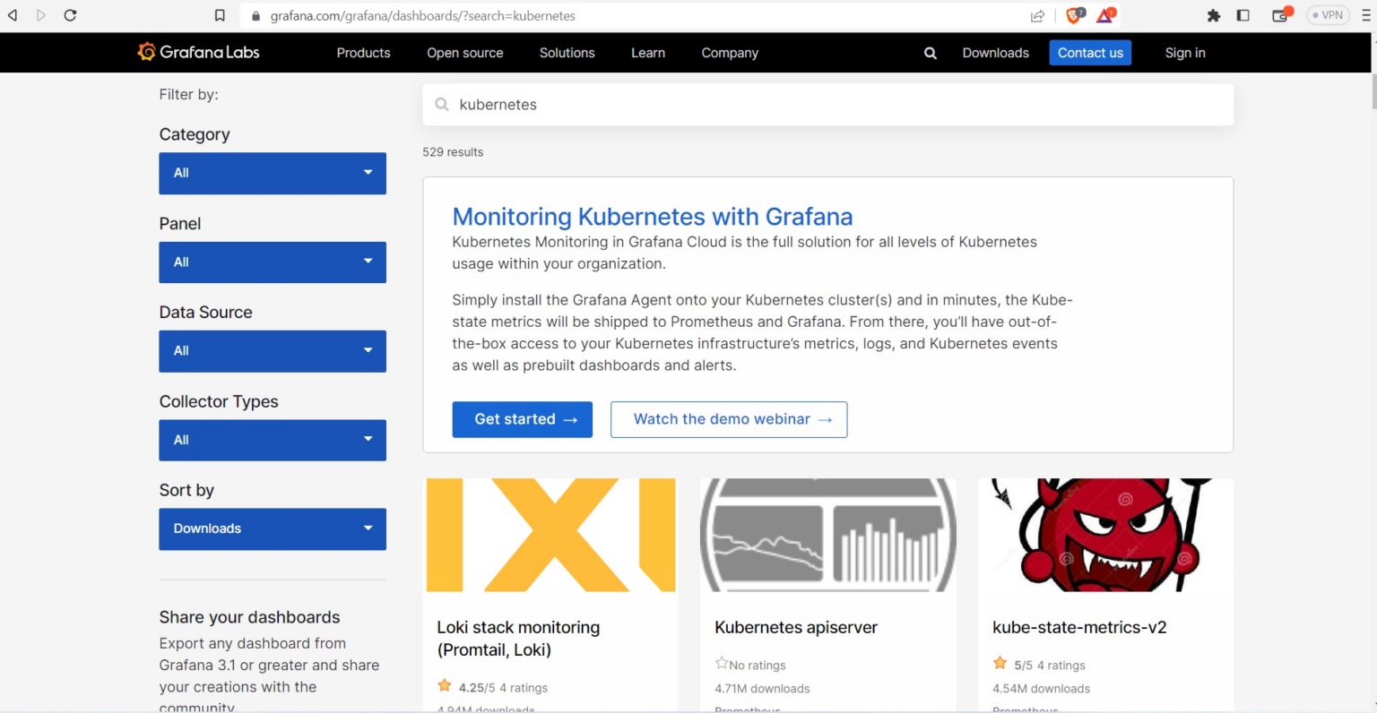Click the Brave Shields lion icon

tap(1071, 15)
